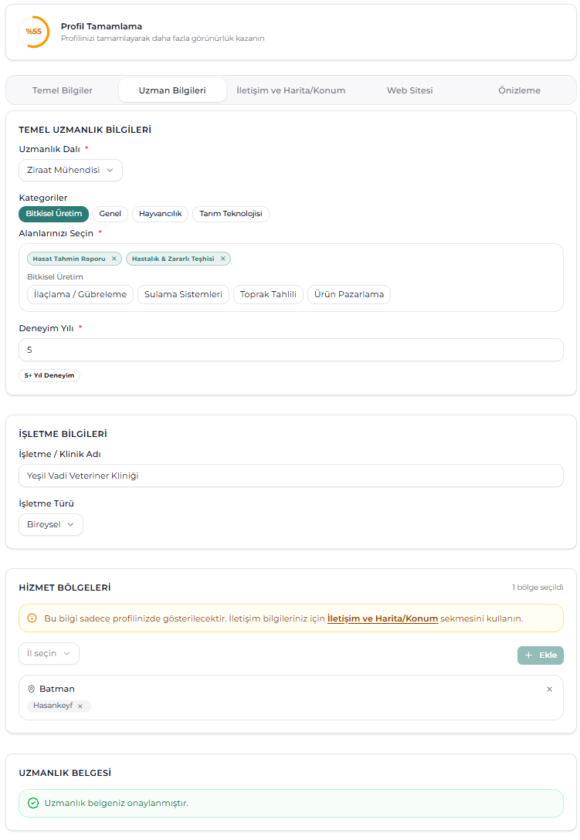Follow the İletişim ve Harita/Konum link

click(382, 618)
